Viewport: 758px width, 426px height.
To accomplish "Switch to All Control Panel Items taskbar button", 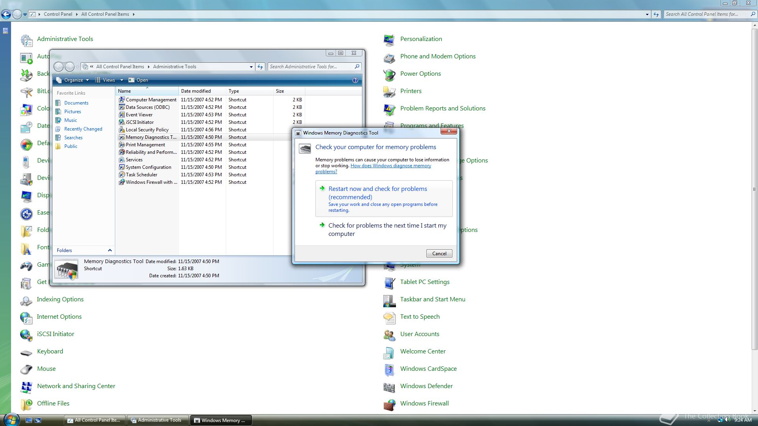I will 94,420.
